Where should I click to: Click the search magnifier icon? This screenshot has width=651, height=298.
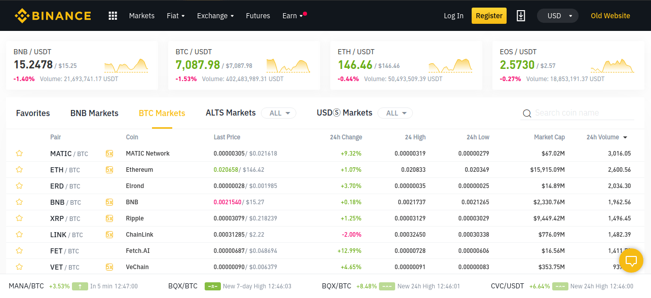tap(527, 113)
